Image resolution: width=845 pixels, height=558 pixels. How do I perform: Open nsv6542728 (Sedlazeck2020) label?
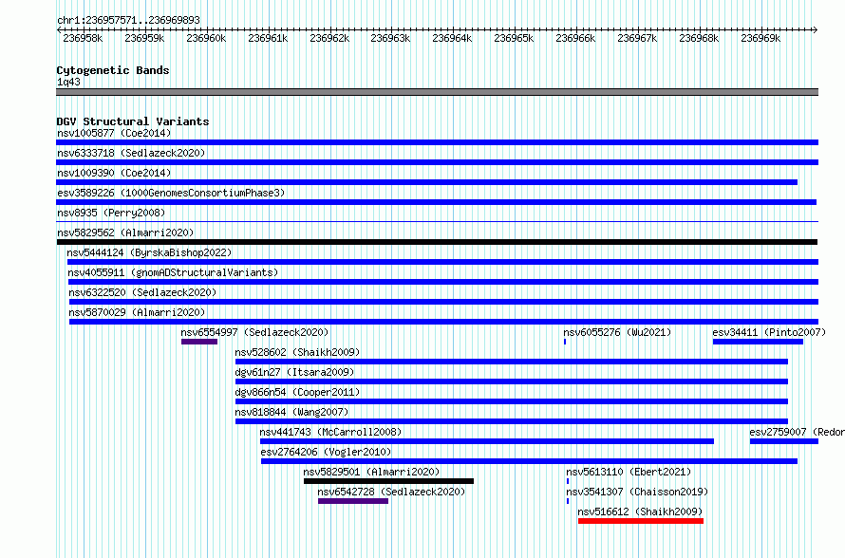[x=391, y=492]
